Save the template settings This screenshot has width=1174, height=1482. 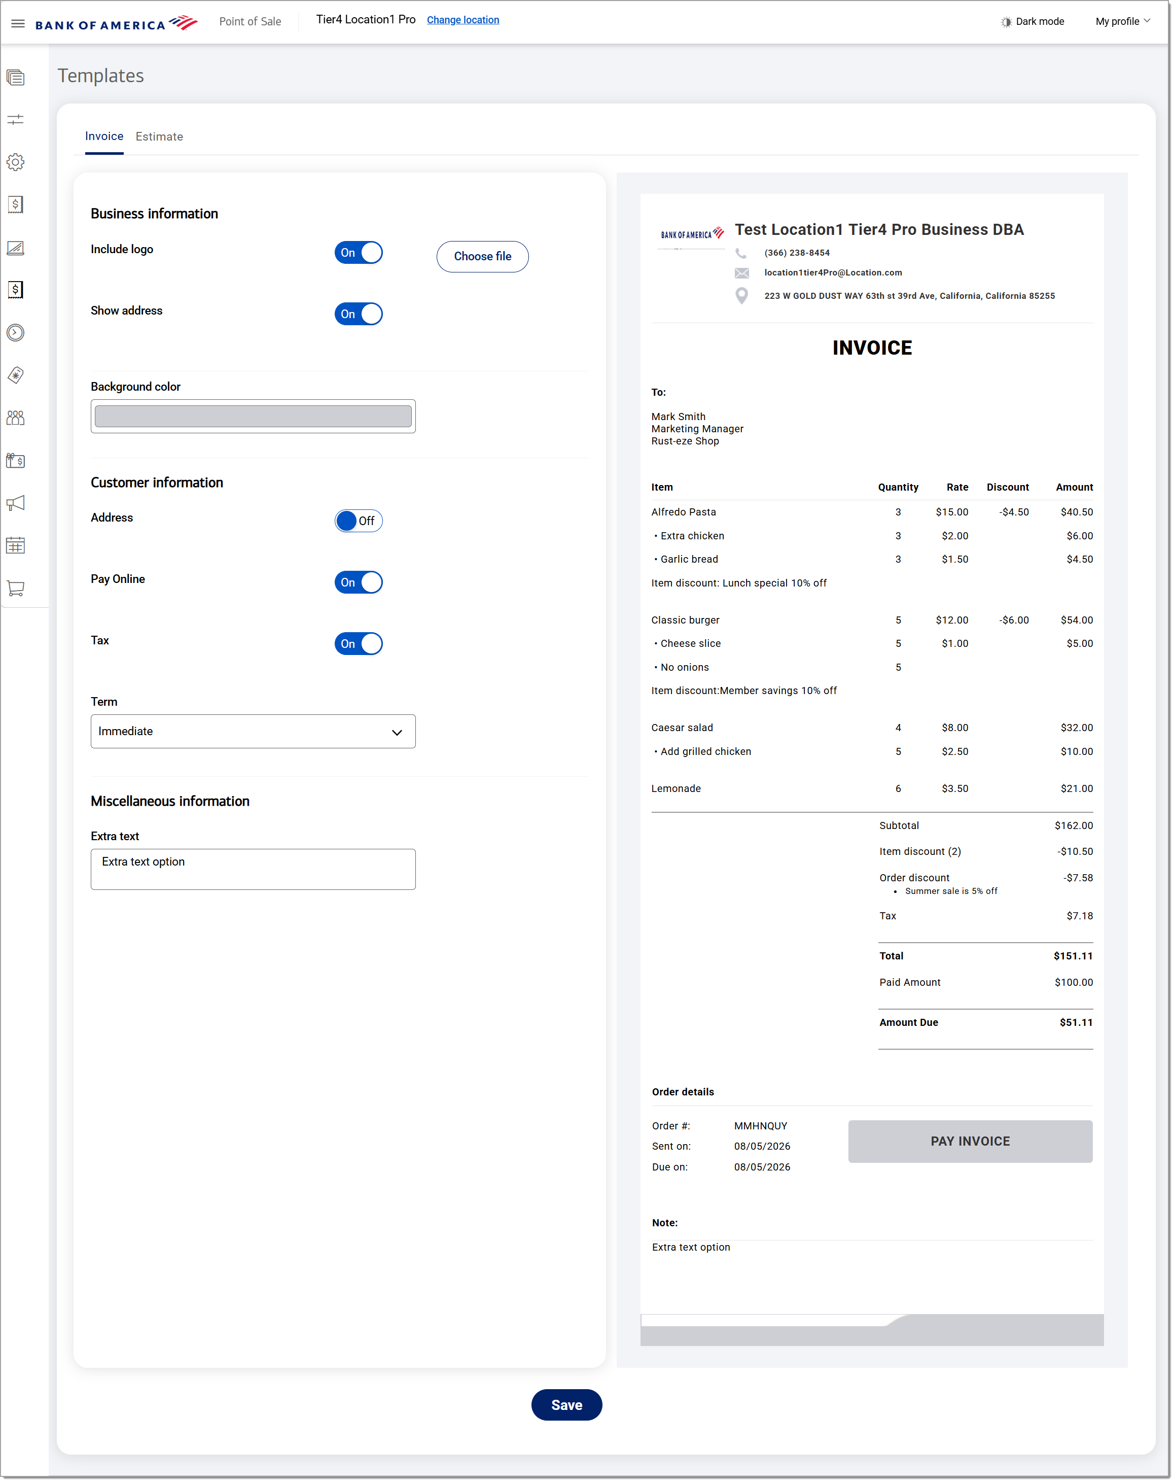[567, 1405]
